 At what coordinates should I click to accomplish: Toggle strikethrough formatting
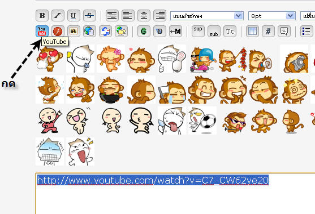coord(89,15)
